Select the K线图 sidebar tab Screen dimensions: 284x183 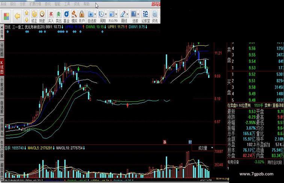[x=2, y=67]
